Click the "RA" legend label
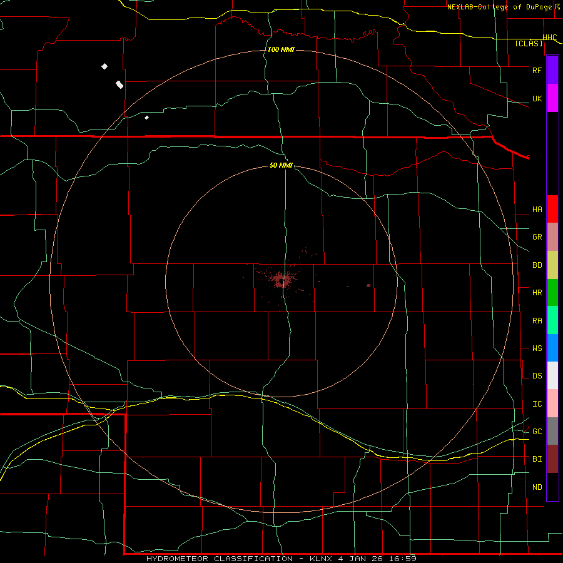 537,321
